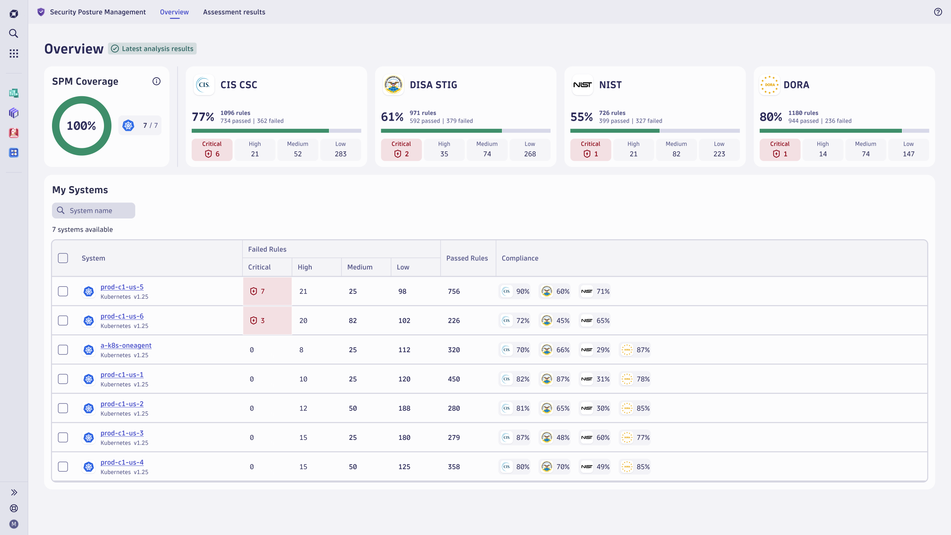
Task: Open the purple cube app in the sidebar
Action: pos(14,113)
